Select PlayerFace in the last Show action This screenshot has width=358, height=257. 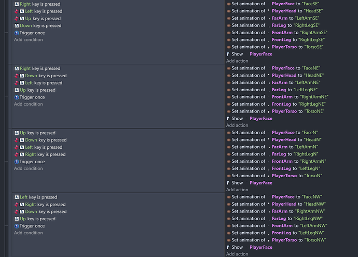tap(261, 247)
